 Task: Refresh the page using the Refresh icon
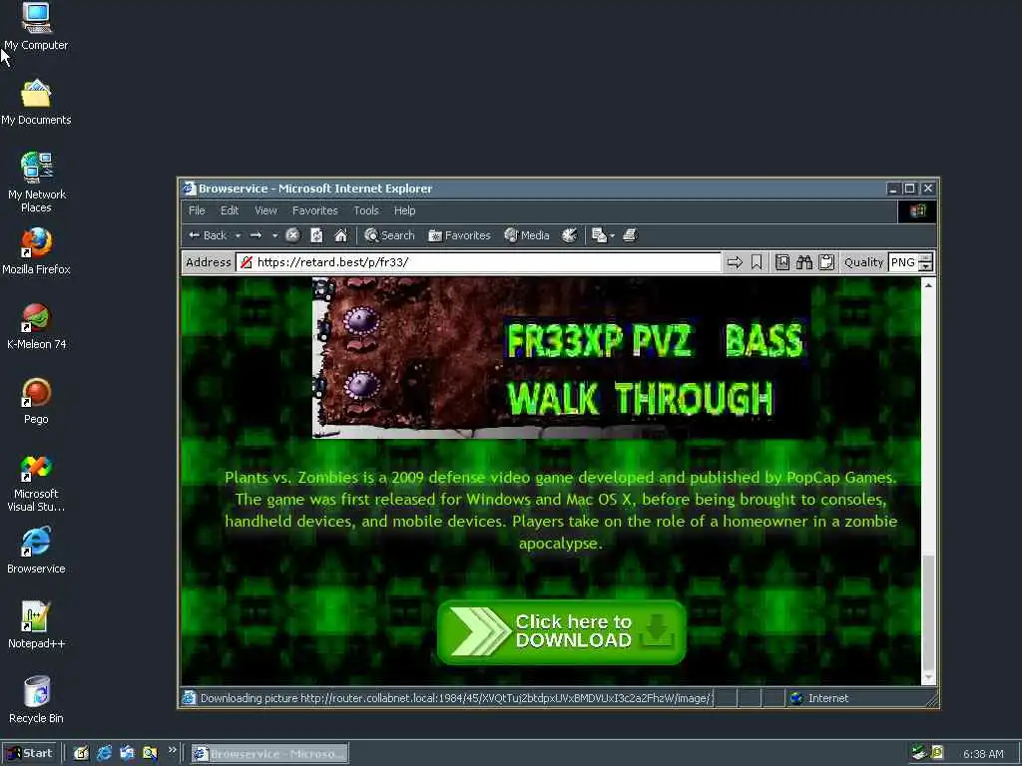coord(316,235)
